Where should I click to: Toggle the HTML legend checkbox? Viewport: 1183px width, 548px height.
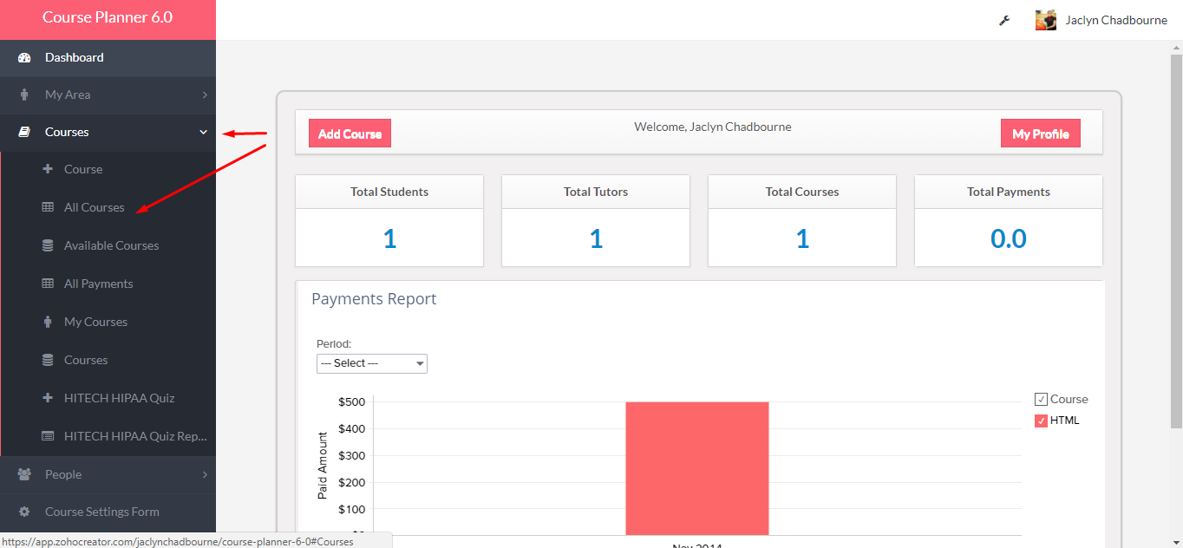pyautogui.click(x=1041, y=421)
